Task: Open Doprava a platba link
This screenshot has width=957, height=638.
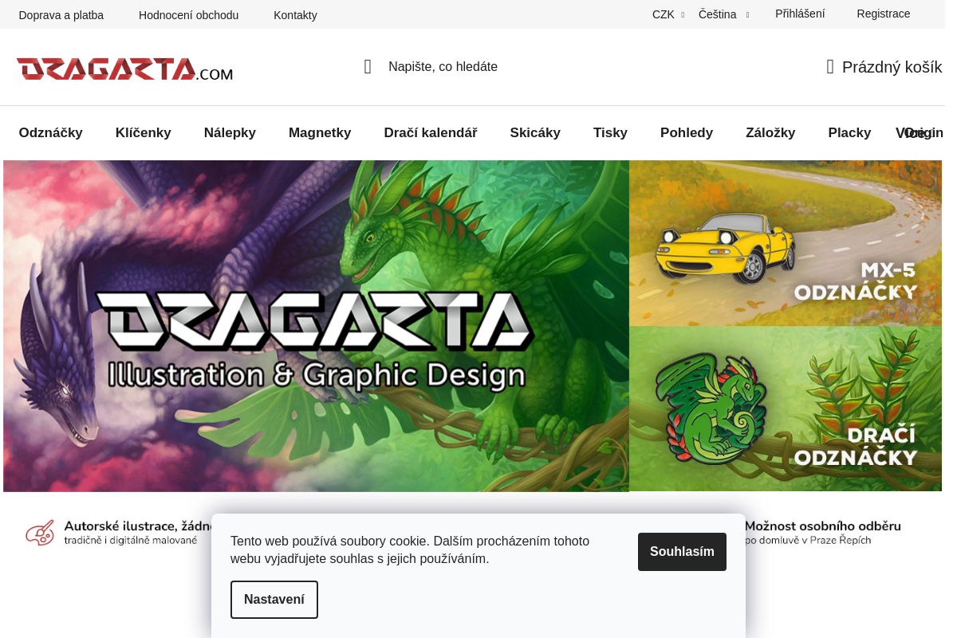Action: (x=61, y=15)
